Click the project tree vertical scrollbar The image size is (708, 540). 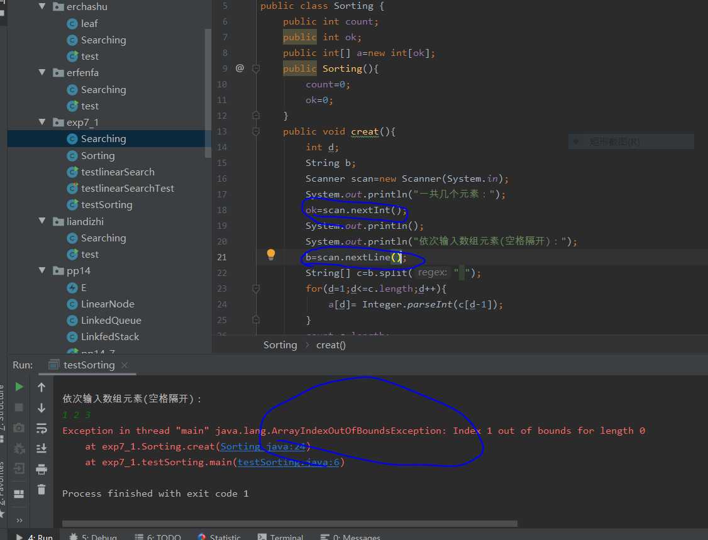pyautogui.click(x=207, y=93)
